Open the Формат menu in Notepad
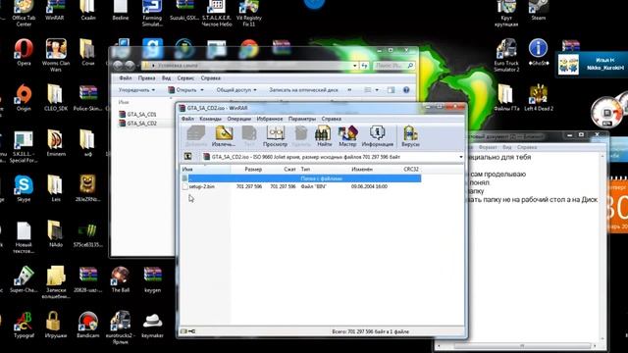Screen dimensions: 628x353 click(x=488, y=147)
